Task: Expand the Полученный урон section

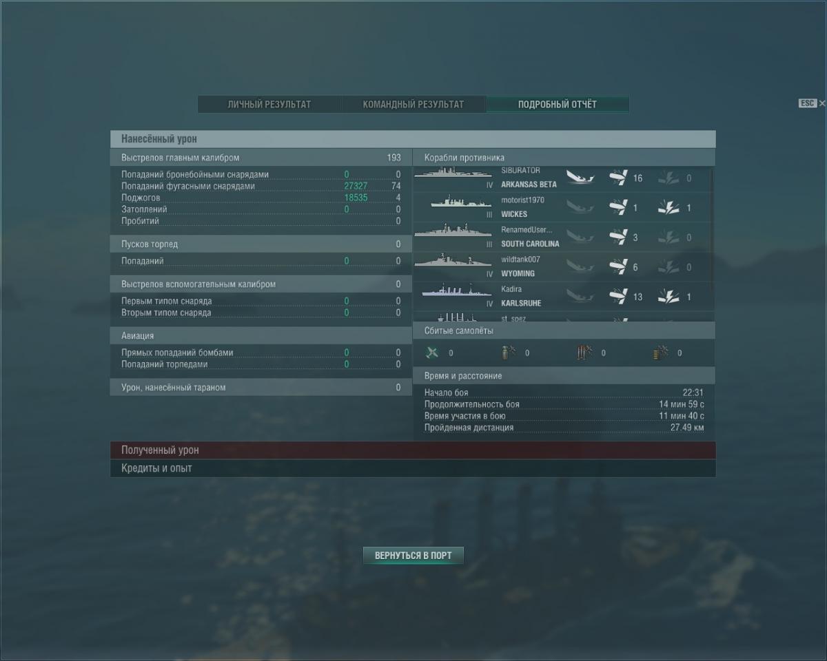Action: [x=413, y=450]
